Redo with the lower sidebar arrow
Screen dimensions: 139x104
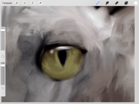[x=3, y=94]
